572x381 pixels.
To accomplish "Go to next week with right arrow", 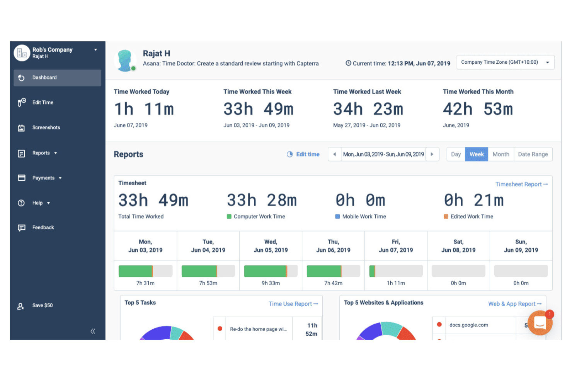I will click(x=432, y=154).
